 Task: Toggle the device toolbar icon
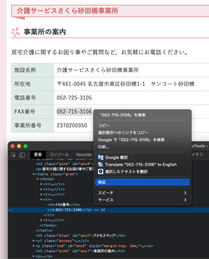coord(22,155)
